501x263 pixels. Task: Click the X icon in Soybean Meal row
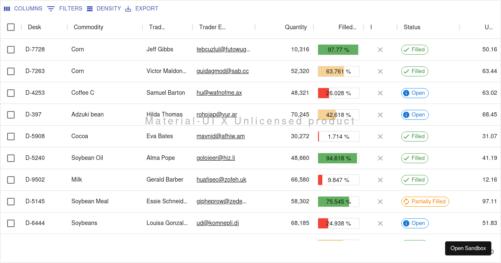pos(380,202)
